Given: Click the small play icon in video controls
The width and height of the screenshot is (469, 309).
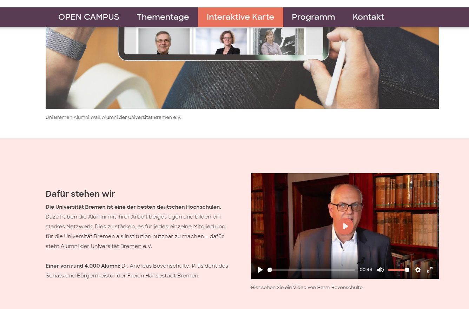Looking at the screenshot, I should point(260,270).
